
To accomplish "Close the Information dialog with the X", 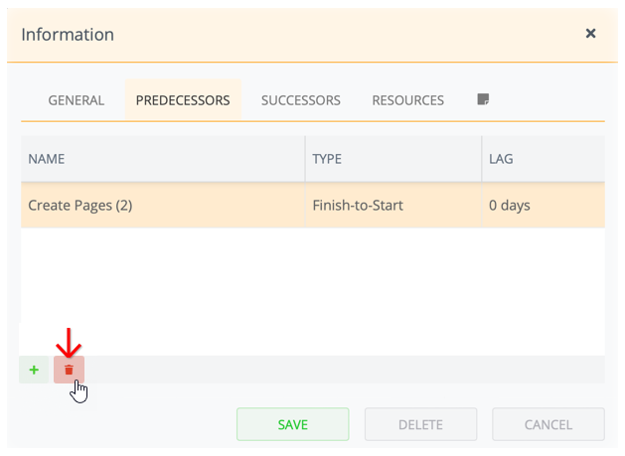I will tap(590, 34).
